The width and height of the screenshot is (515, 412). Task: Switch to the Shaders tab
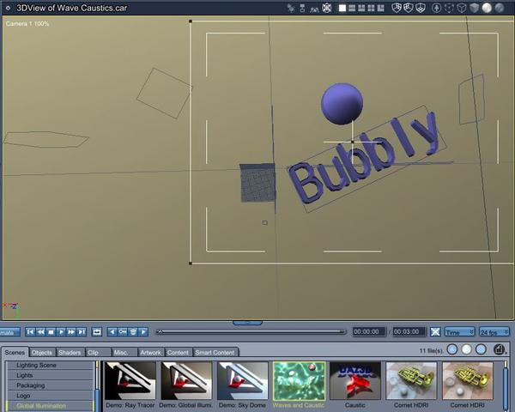pyautogui.click(x=70, y=353)
